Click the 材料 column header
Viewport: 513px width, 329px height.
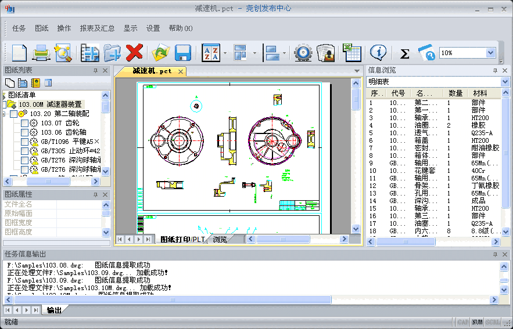click(480, 93)
